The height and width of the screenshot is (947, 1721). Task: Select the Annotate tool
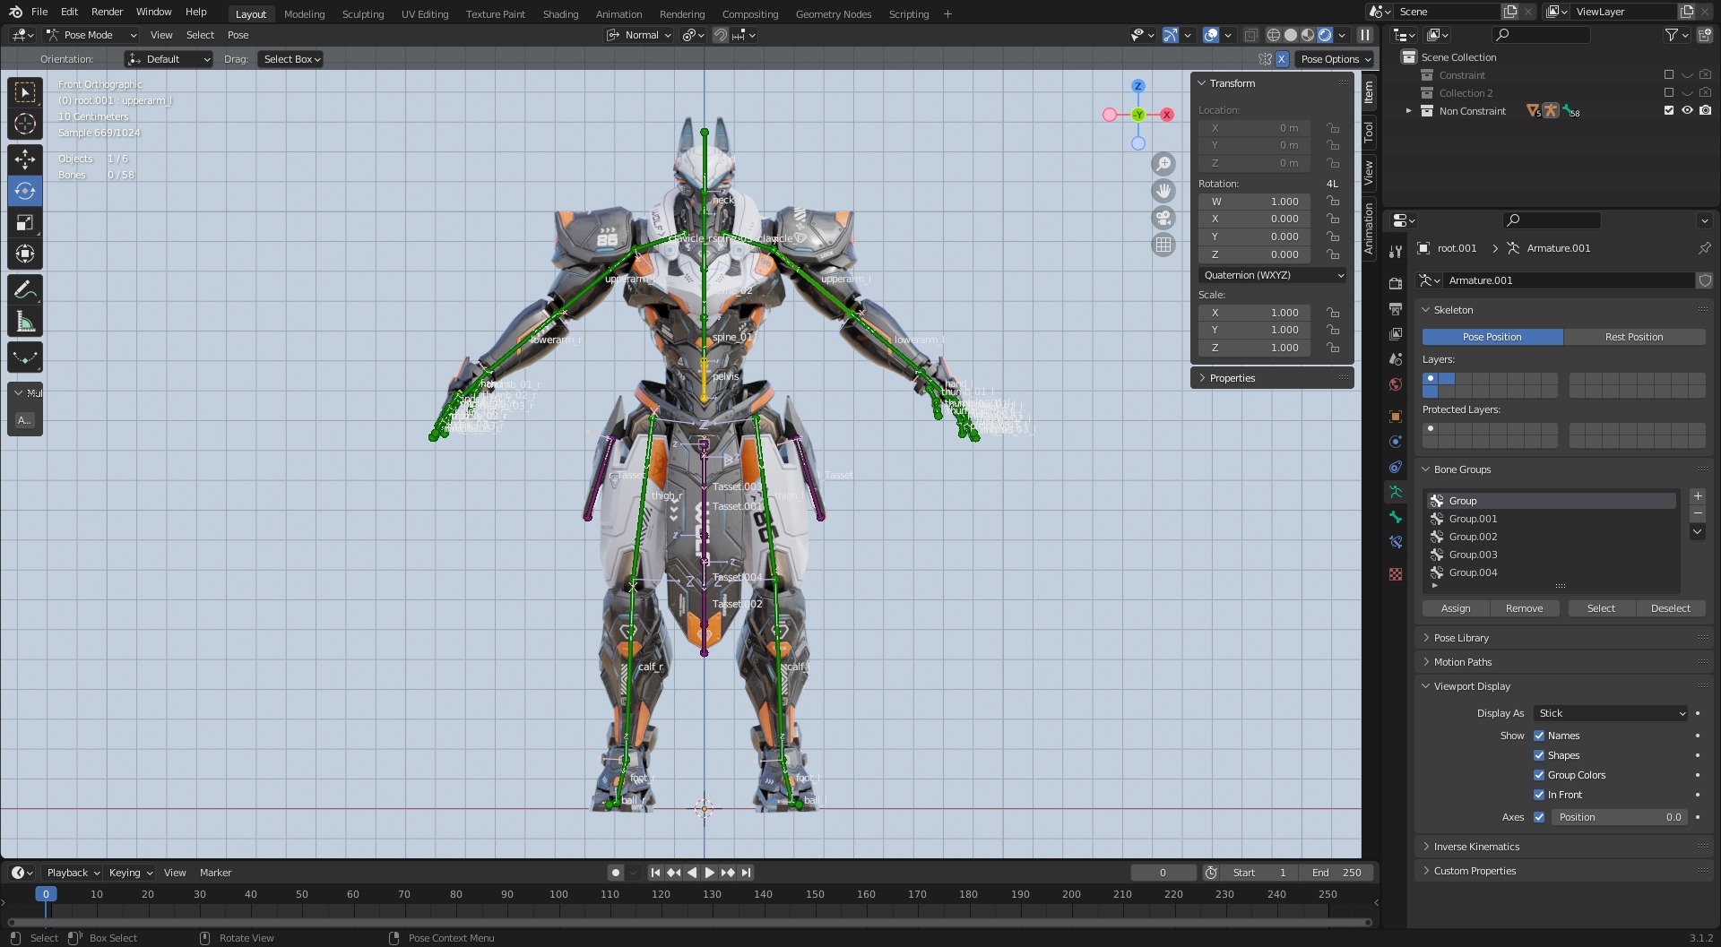(25, 290)
